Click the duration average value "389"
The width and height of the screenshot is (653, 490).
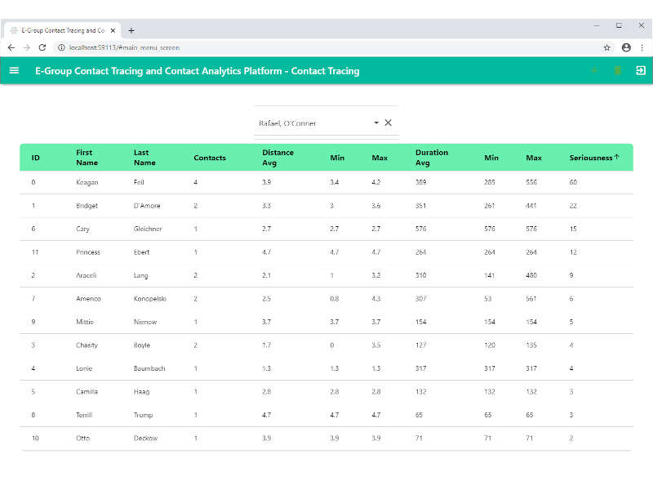[x=420, y=182]
